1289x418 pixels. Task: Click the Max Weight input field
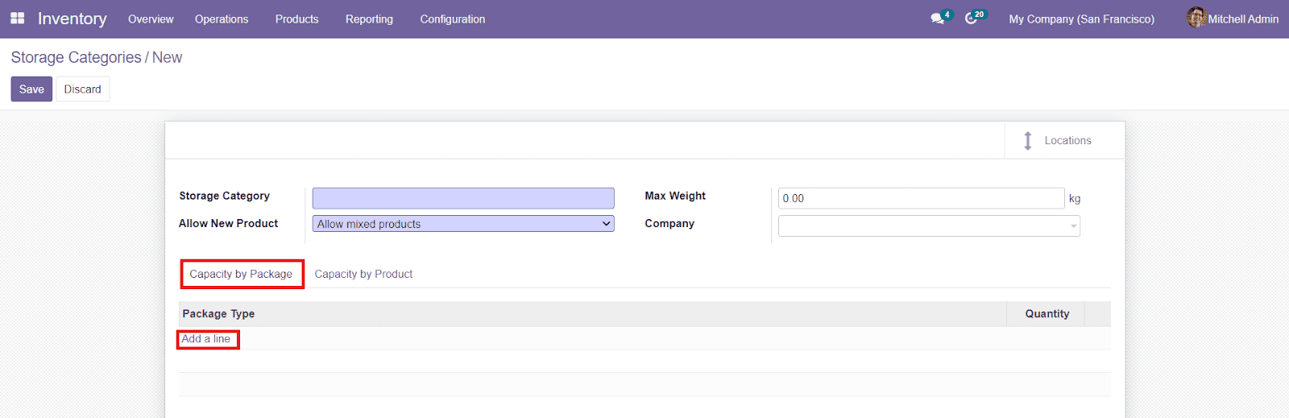pos(921,198)
